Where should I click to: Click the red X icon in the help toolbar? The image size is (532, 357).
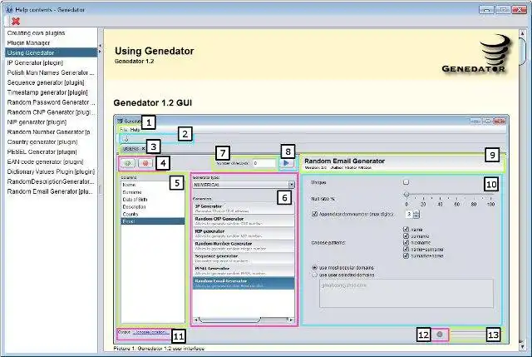tap(15, 22)
